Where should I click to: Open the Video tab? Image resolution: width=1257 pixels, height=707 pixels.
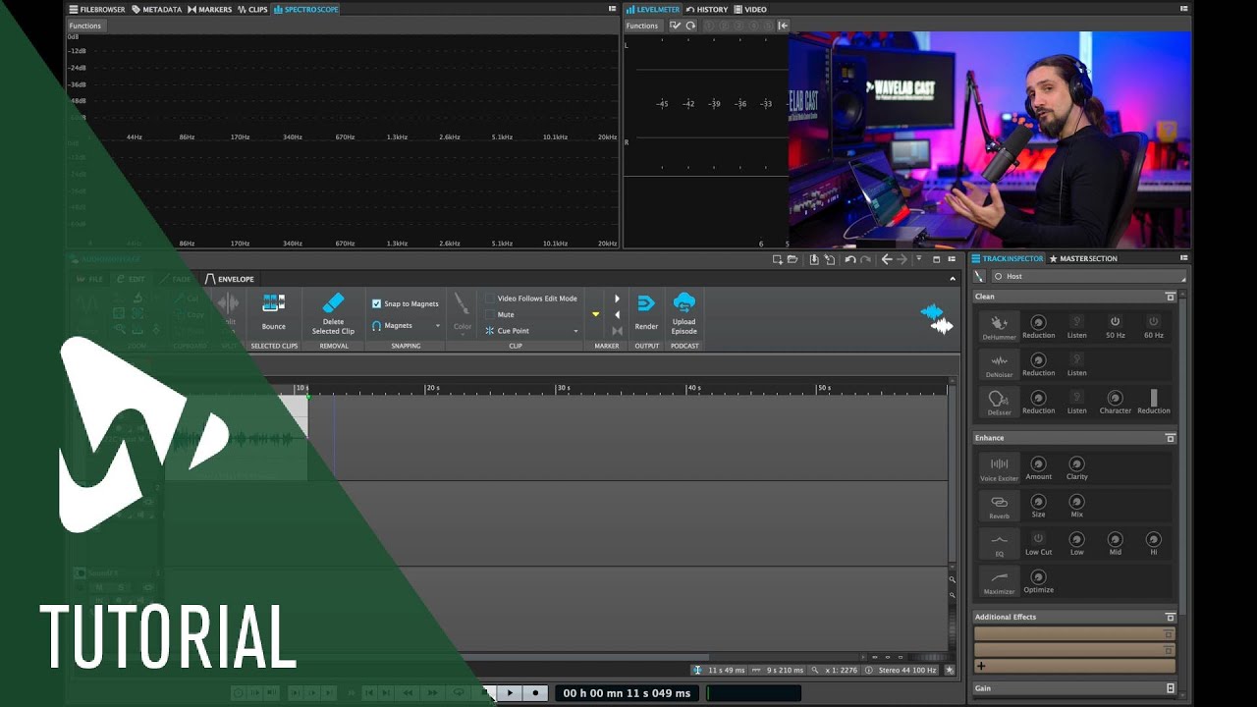pyautogui.click(x=750, y=9)
